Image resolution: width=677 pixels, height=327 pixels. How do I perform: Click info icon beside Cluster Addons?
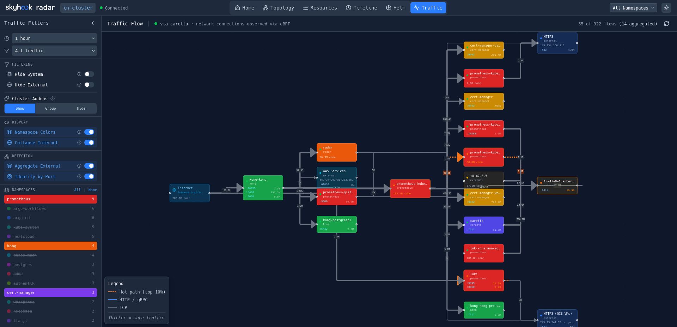click(x=53, y=98)
